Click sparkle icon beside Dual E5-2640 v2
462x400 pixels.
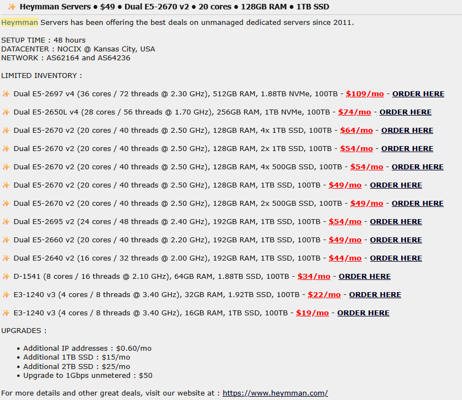click(6, 258)
